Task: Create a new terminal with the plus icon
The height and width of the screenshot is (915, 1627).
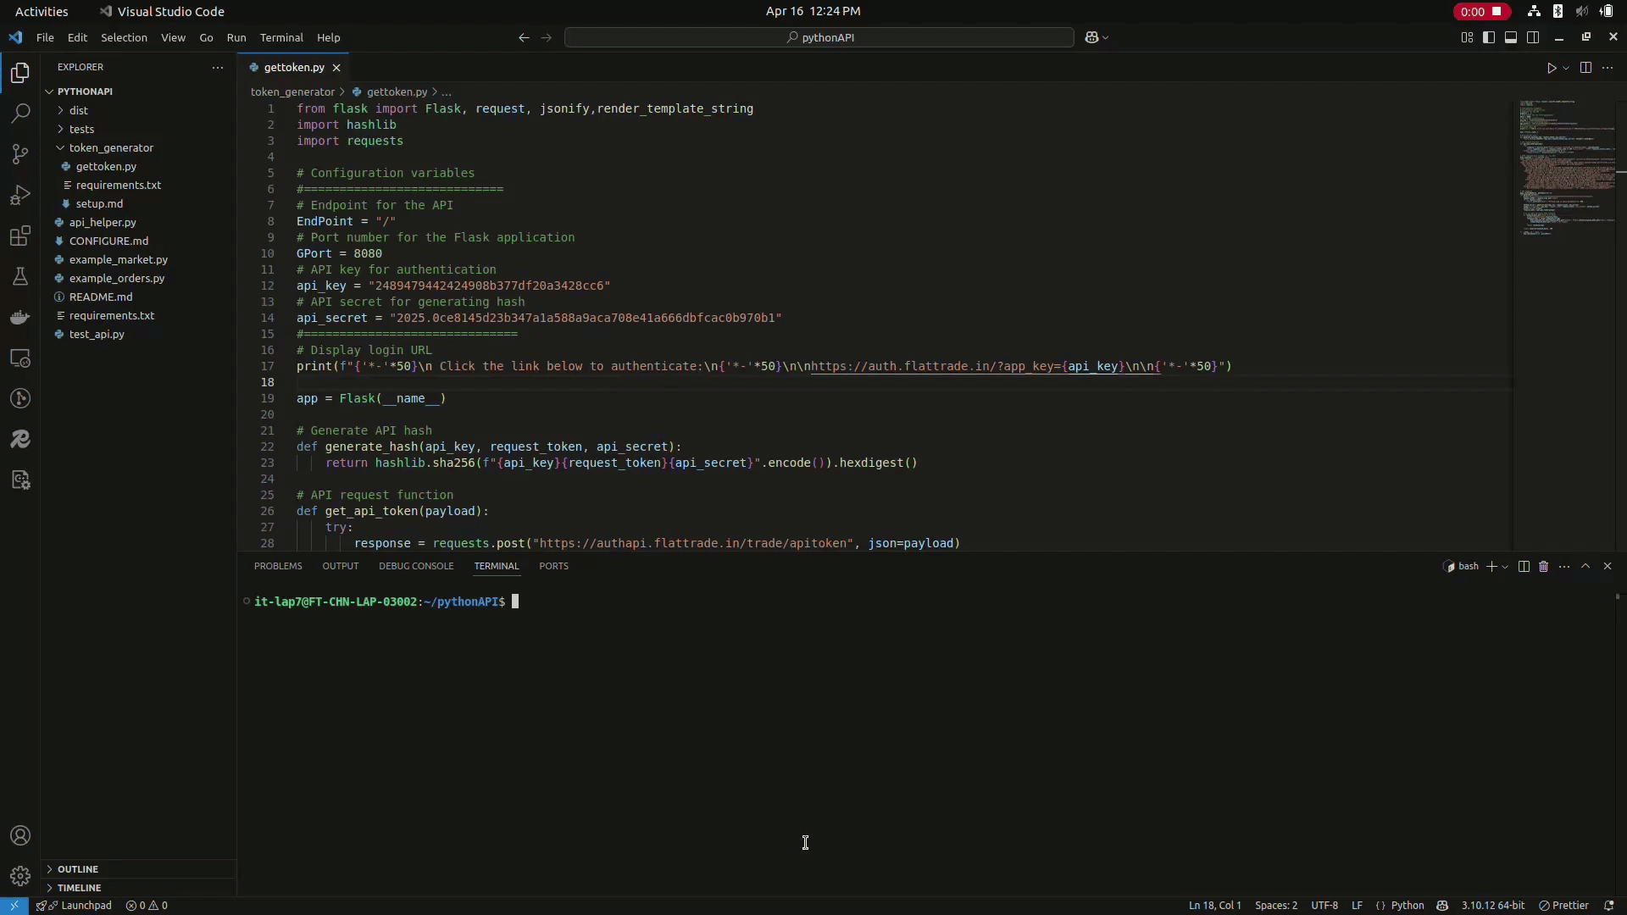Action: coord(1491,566)
